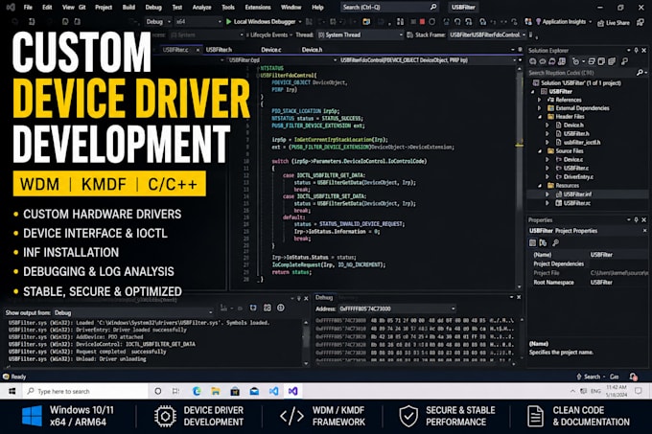Click the Cortana circle on the taskbar
The image size is (652, 434).
[x=157, y=391]
